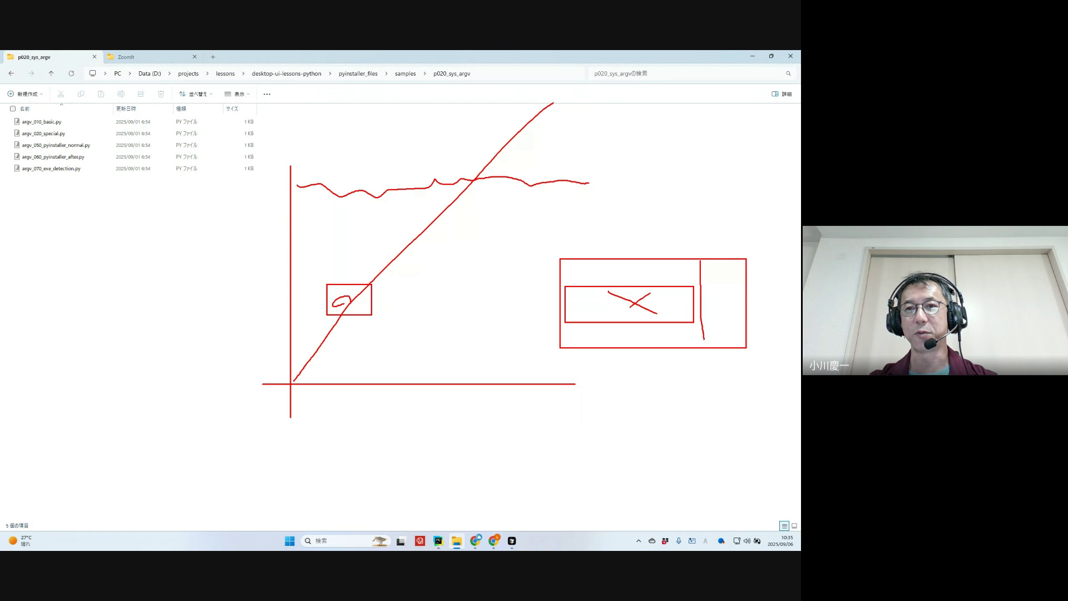This screenshot has height=601, width=1068.
Task: Switch to details list view in status bar
Action: [784, 526]
